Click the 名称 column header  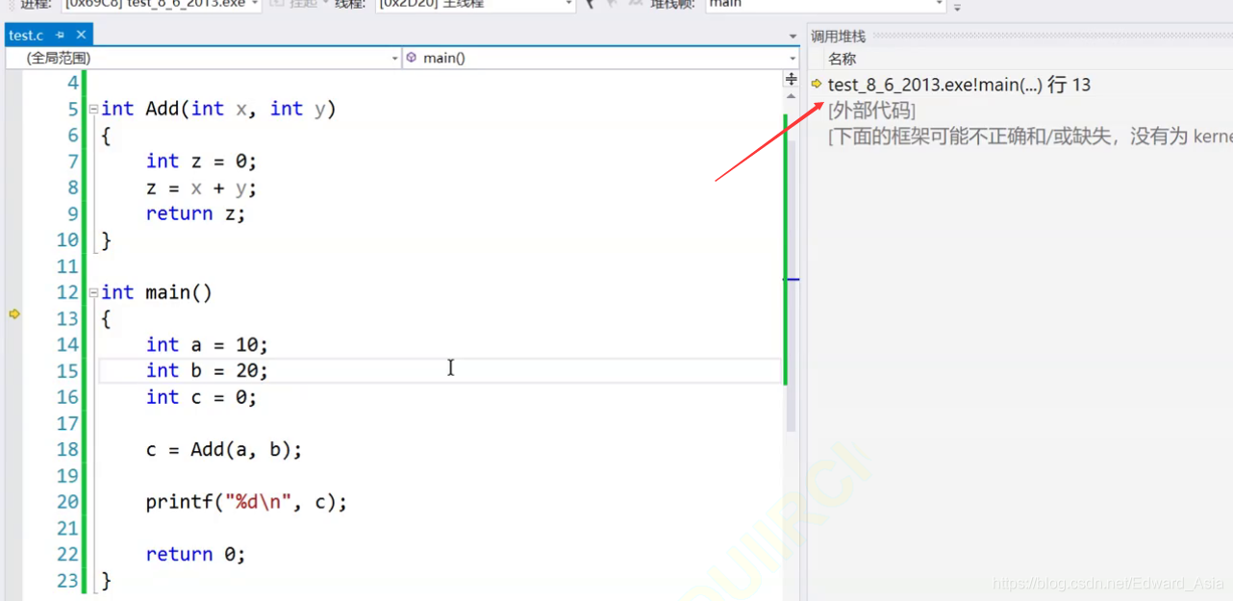pos(842,59)
